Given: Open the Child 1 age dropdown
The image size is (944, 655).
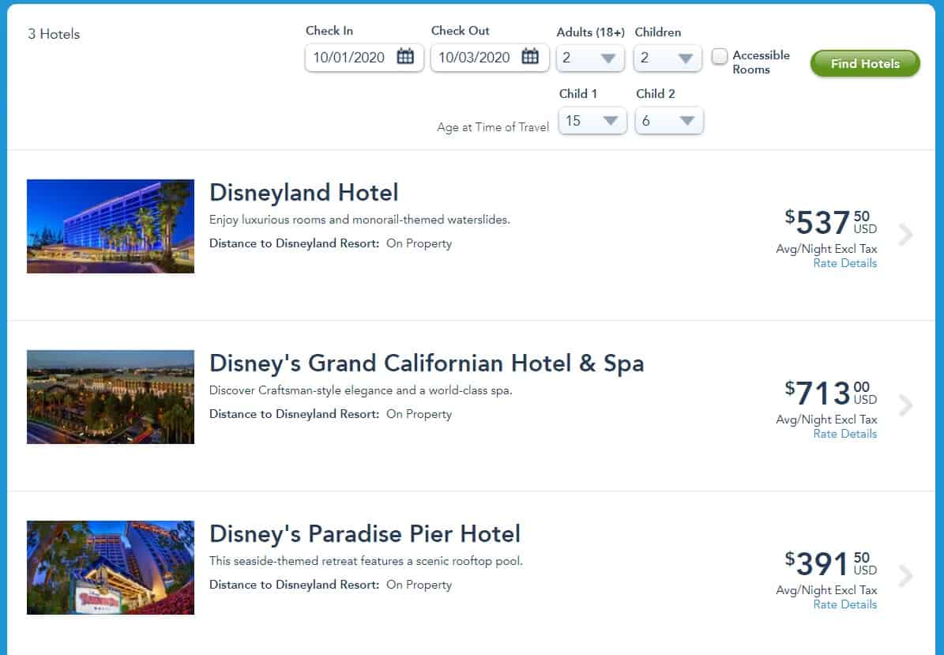Looking at the screenshot, I should pyautogui.click(x=592, y=121).
